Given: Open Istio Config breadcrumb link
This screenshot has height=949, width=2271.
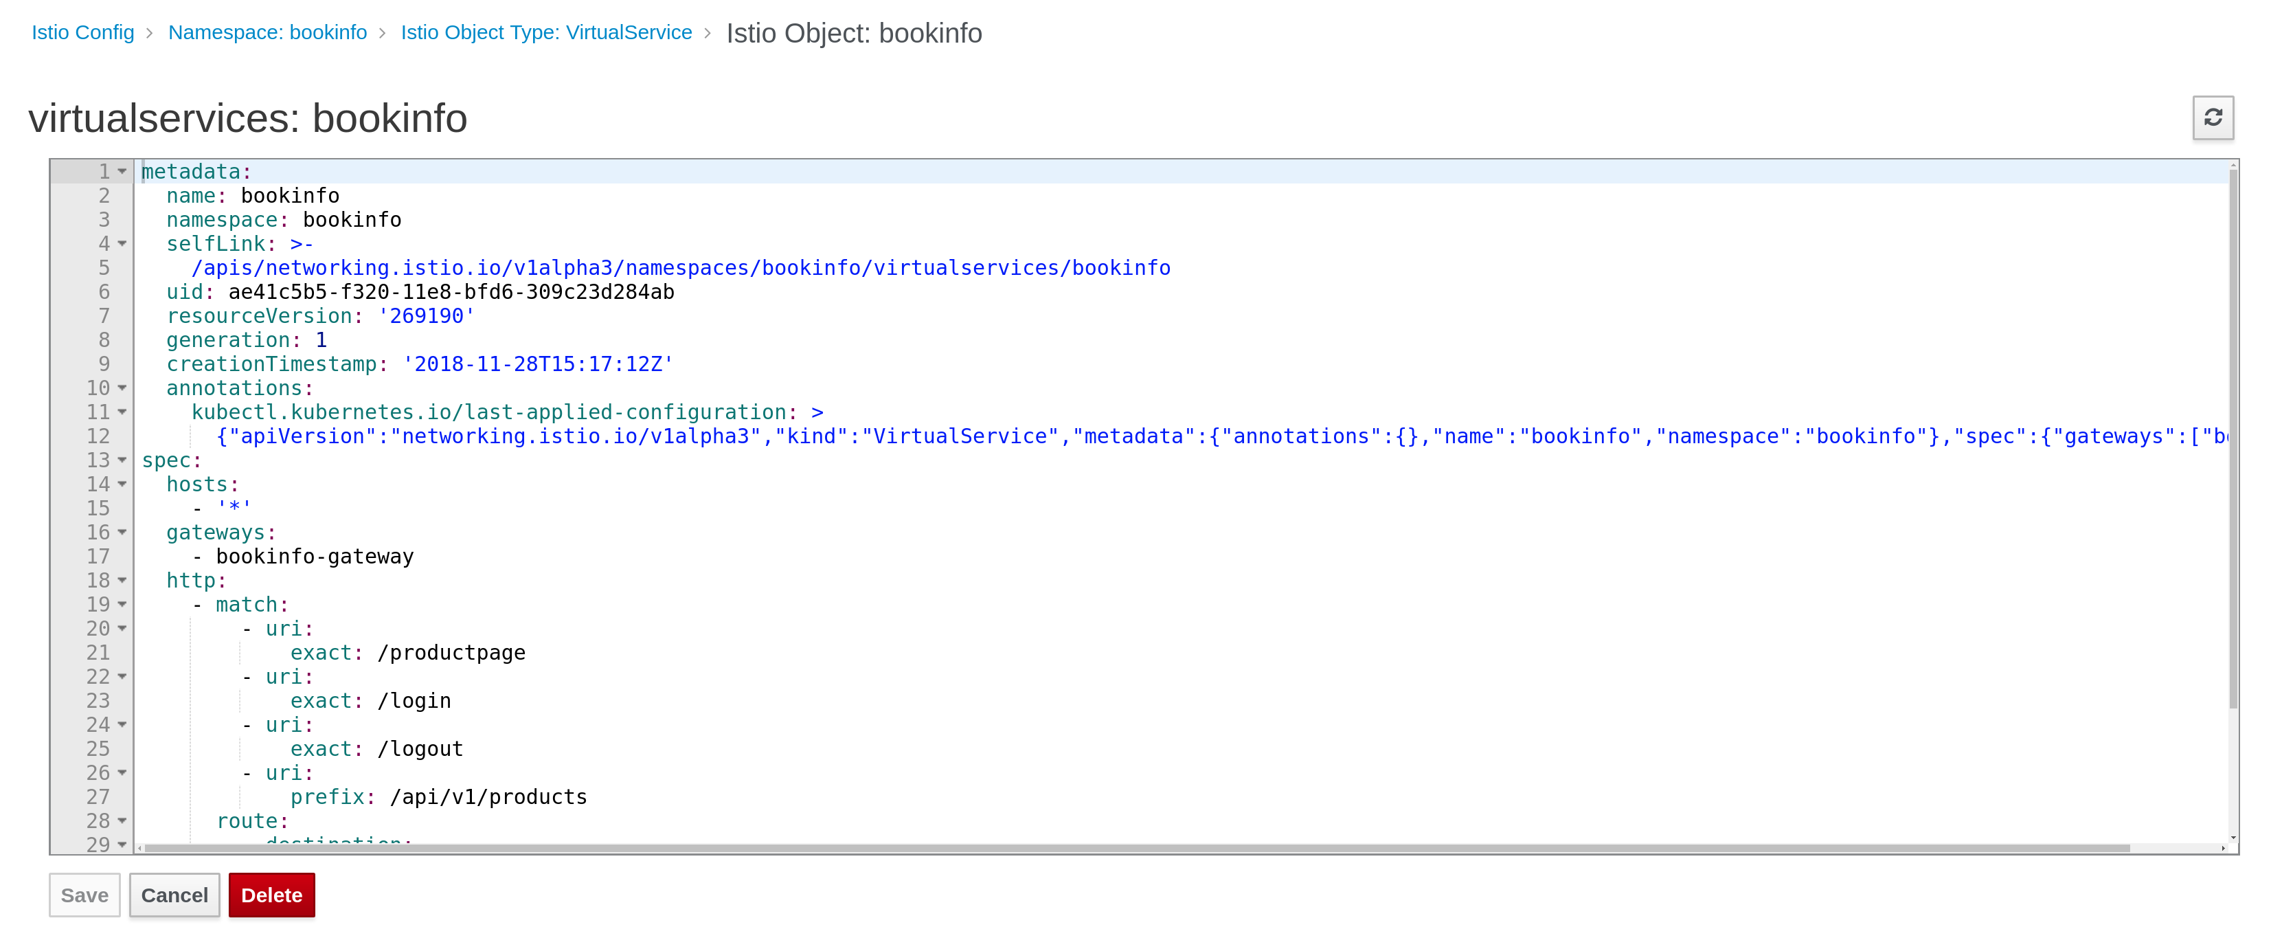Looking at the screenshot, I should 83,32.
